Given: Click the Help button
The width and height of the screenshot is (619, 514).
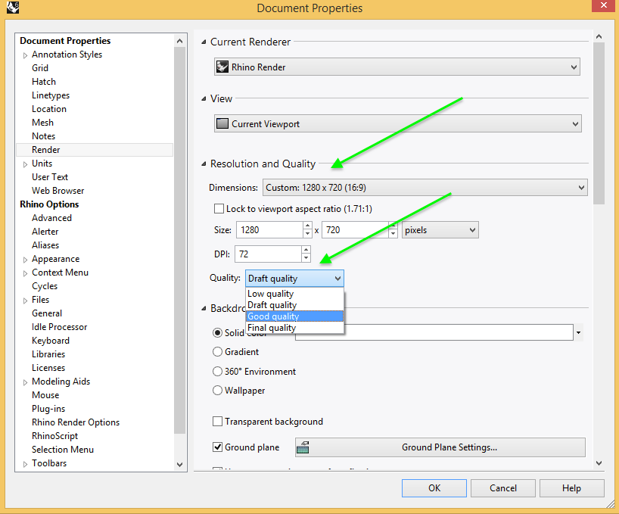Looking at the screenshot, I should 571,488.
